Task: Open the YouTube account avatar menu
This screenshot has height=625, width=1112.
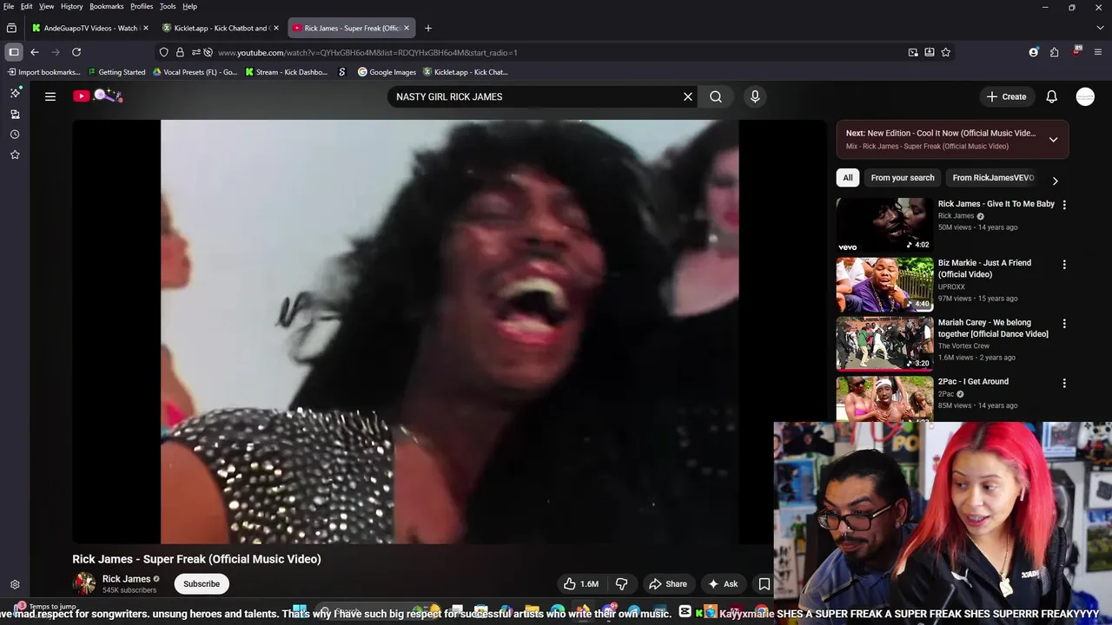Action: [x=1085, y=96]
